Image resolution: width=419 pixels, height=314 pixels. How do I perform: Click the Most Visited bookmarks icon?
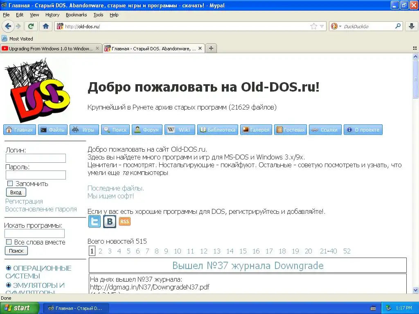(4, 39)
